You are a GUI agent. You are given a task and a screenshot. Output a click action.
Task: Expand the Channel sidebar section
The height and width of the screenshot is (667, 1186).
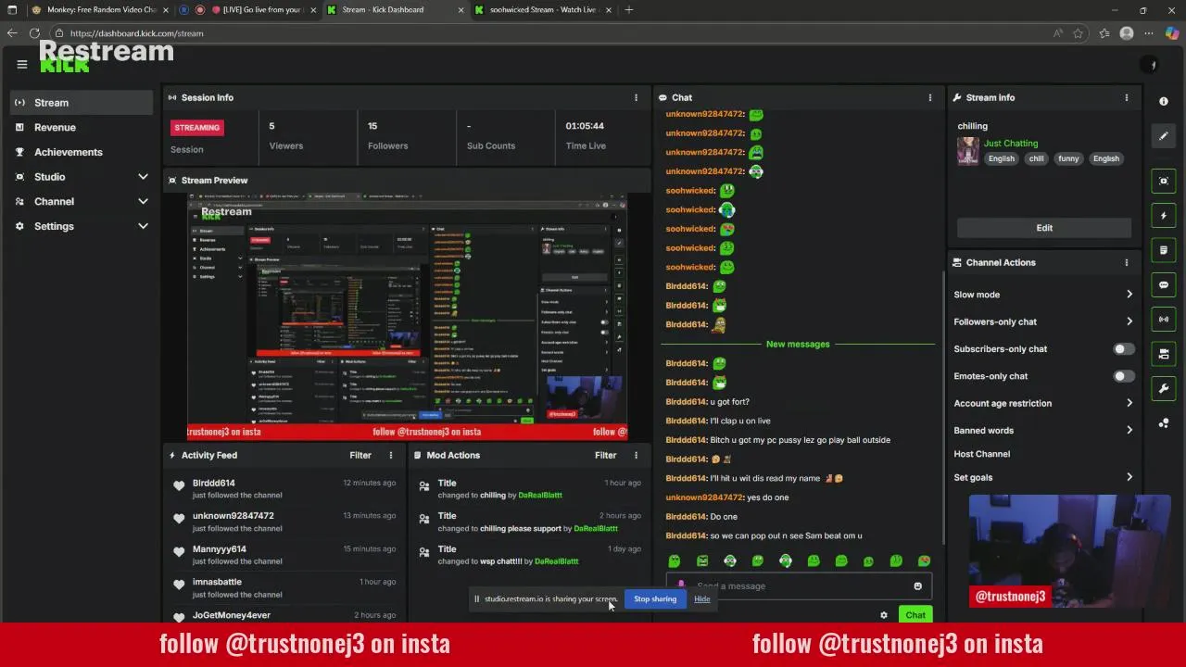[143, 201]
